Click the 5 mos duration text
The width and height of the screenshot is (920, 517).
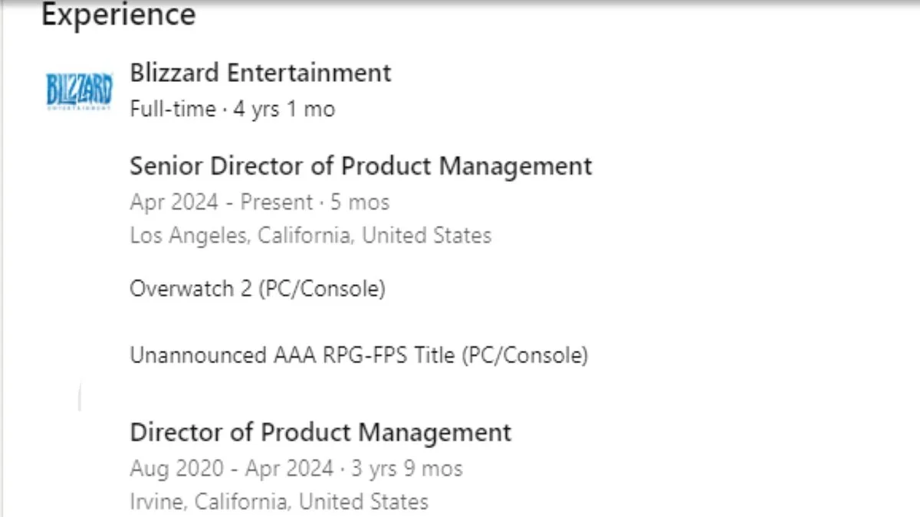click(359, 202)
